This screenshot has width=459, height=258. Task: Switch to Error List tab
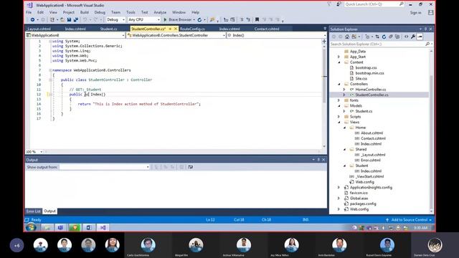34,211
